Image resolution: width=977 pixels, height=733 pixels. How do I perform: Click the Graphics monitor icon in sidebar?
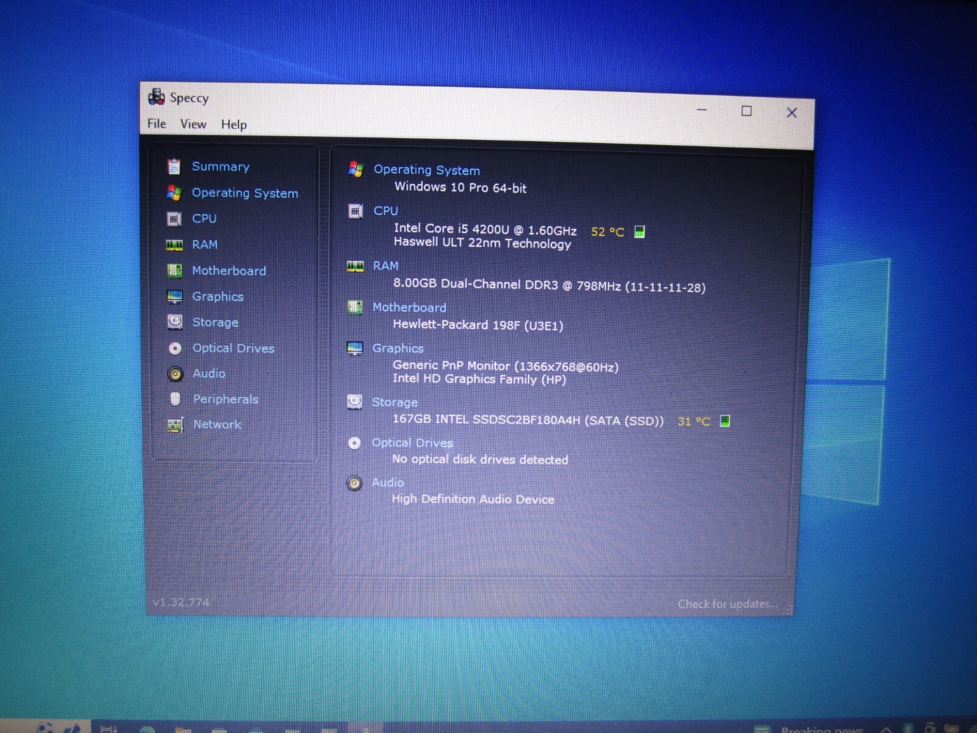pos(175,297)
